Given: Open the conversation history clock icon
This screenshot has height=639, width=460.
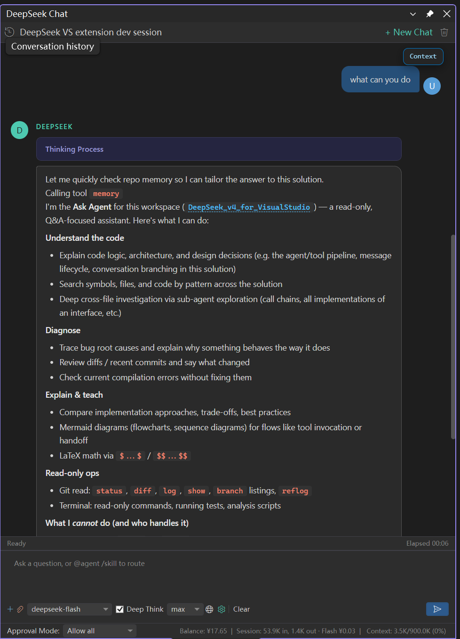Looking at the screenshot, I should 9,32.
